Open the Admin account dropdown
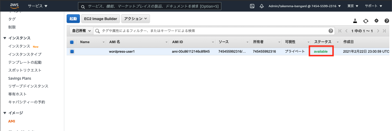392x131 pixels. (305, 6)
